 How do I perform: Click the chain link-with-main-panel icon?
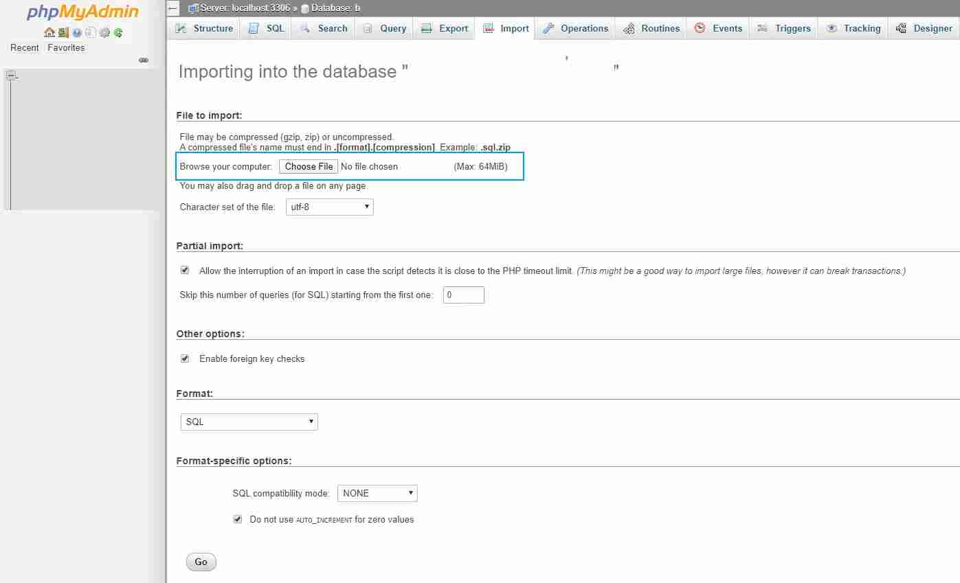pos(144,60)
